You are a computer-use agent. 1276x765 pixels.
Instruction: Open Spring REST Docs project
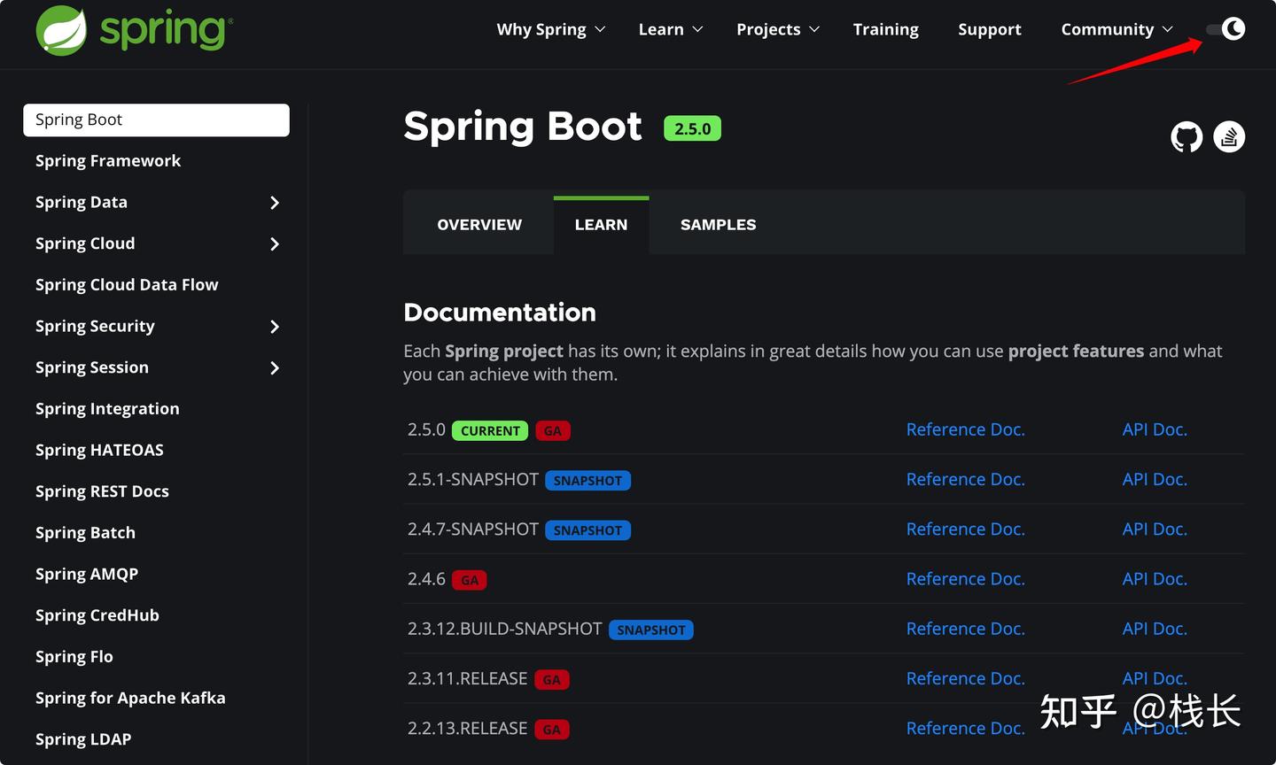click(102, 491)
